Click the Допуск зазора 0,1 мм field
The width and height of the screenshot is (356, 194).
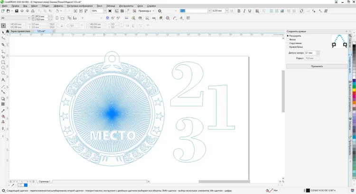click(x=310, y=53)
